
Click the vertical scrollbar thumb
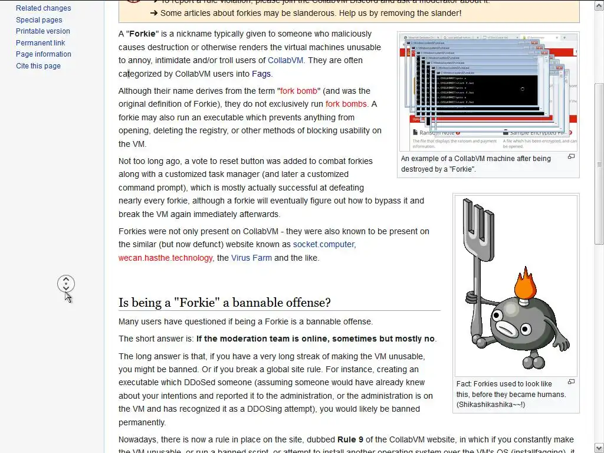click(599, 164)
